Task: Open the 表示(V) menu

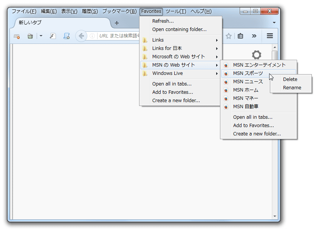Action: click(69, 11)
